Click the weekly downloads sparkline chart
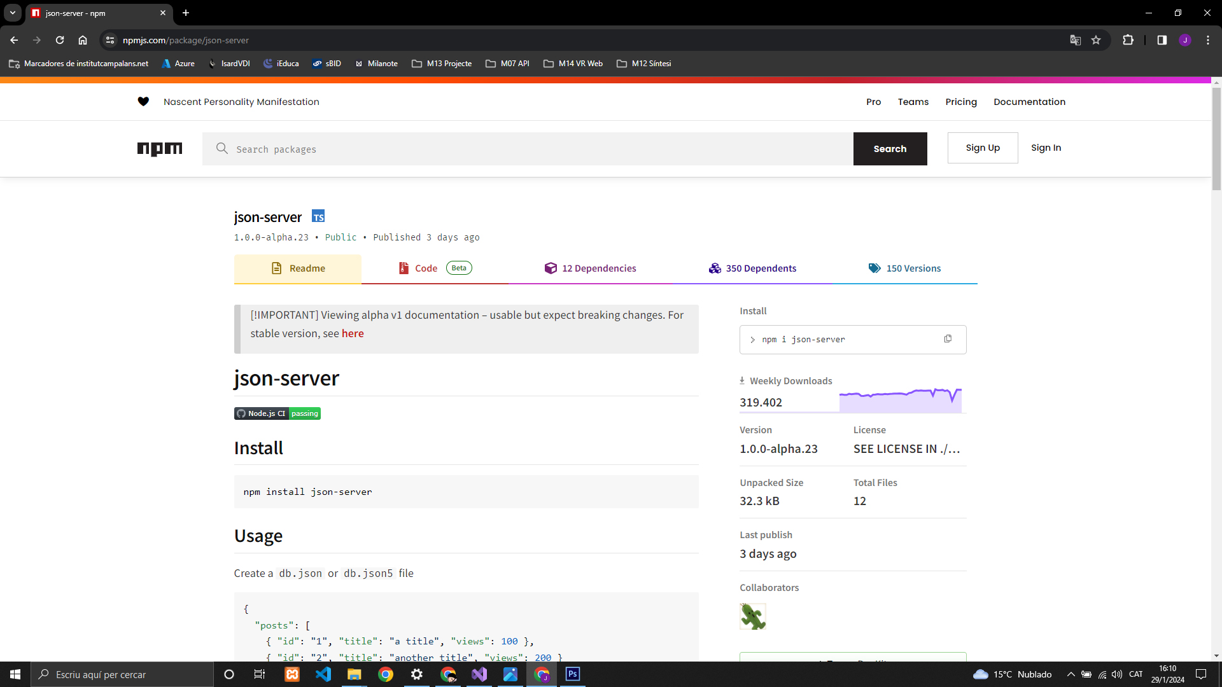This screenshot has width=1222, height=687. pos(900,400)
